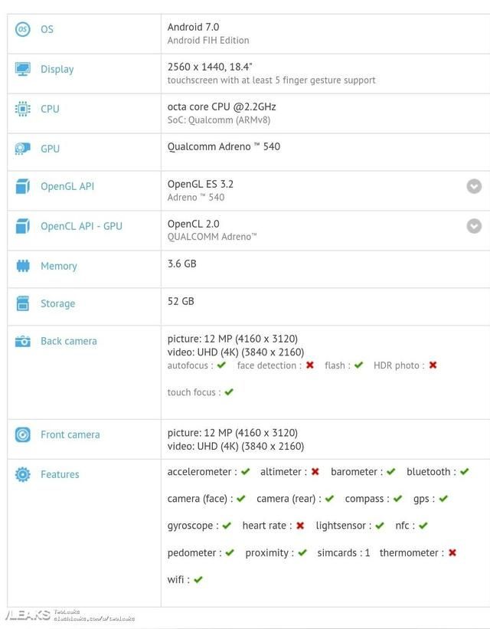The image size is (490, 629).
Task: Click the GPU graphics card icon
Action: (22, 149)
